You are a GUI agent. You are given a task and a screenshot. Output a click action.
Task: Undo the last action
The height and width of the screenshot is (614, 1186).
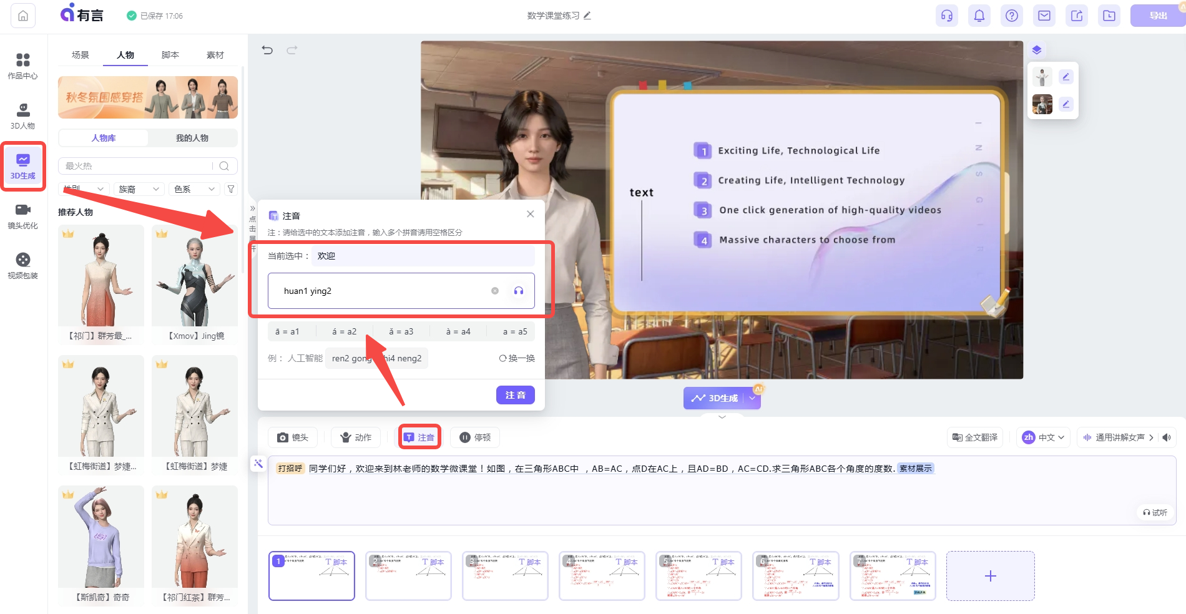[x=267, y=50]
